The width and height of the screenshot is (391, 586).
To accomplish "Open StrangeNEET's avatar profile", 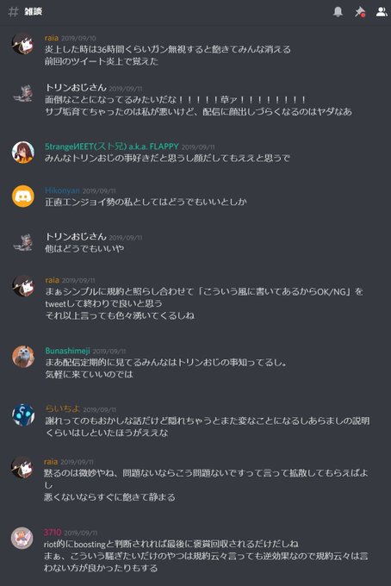I will 22,153.
